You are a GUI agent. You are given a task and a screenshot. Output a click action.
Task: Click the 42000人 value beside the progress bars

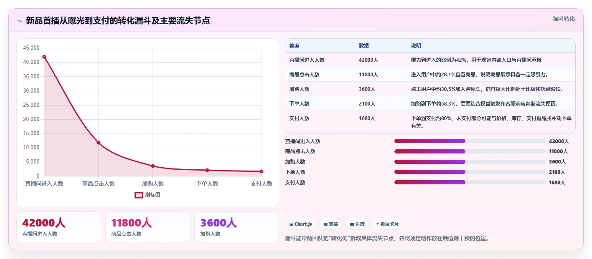click(559, 141)
